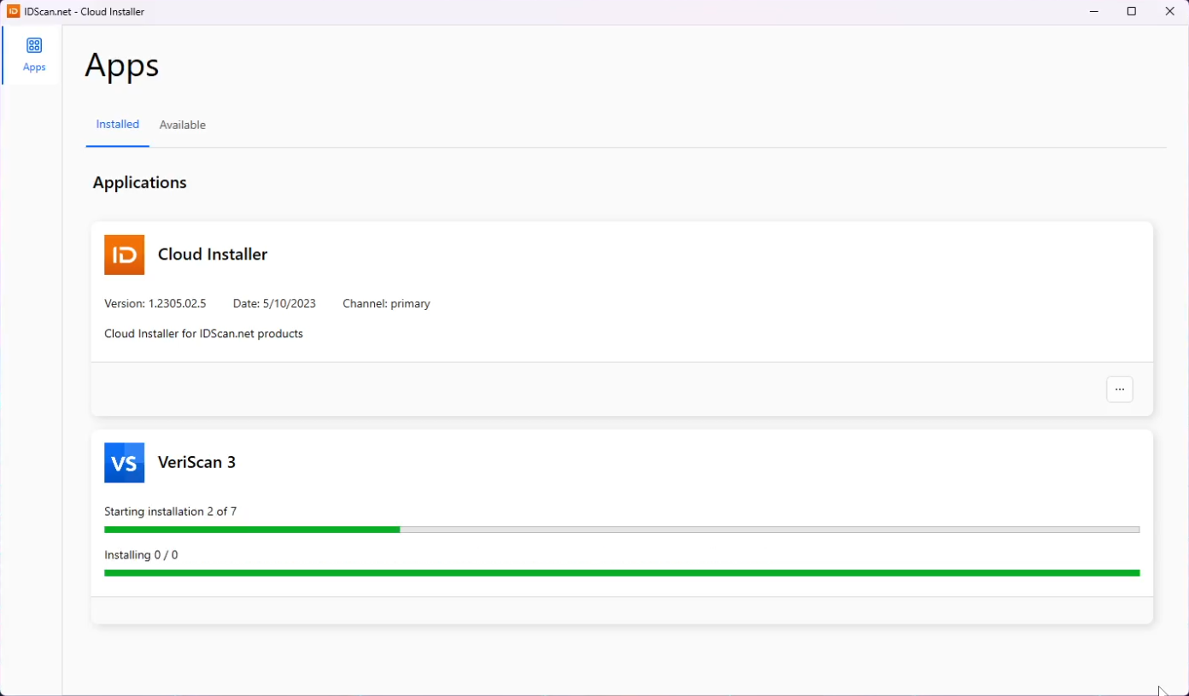
Task: Click the Applications section heading
Action: pos(140,183)
